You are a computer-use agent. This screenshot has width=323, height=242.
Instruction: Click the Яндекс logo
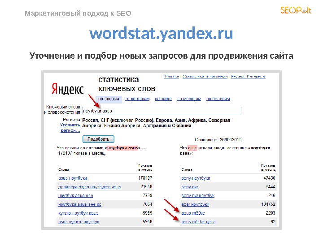(x=68, y=89)
